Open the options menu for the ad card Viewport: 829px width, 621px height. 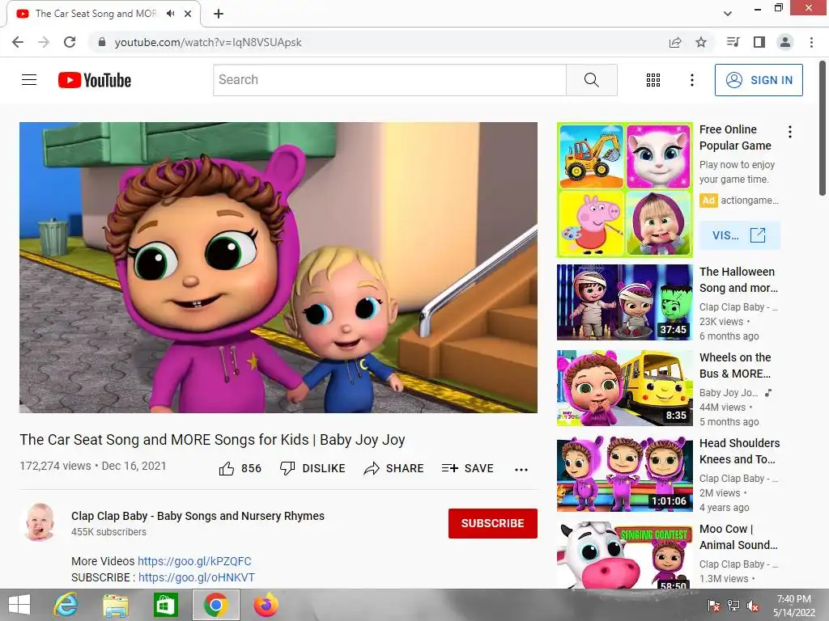point(790,132)
